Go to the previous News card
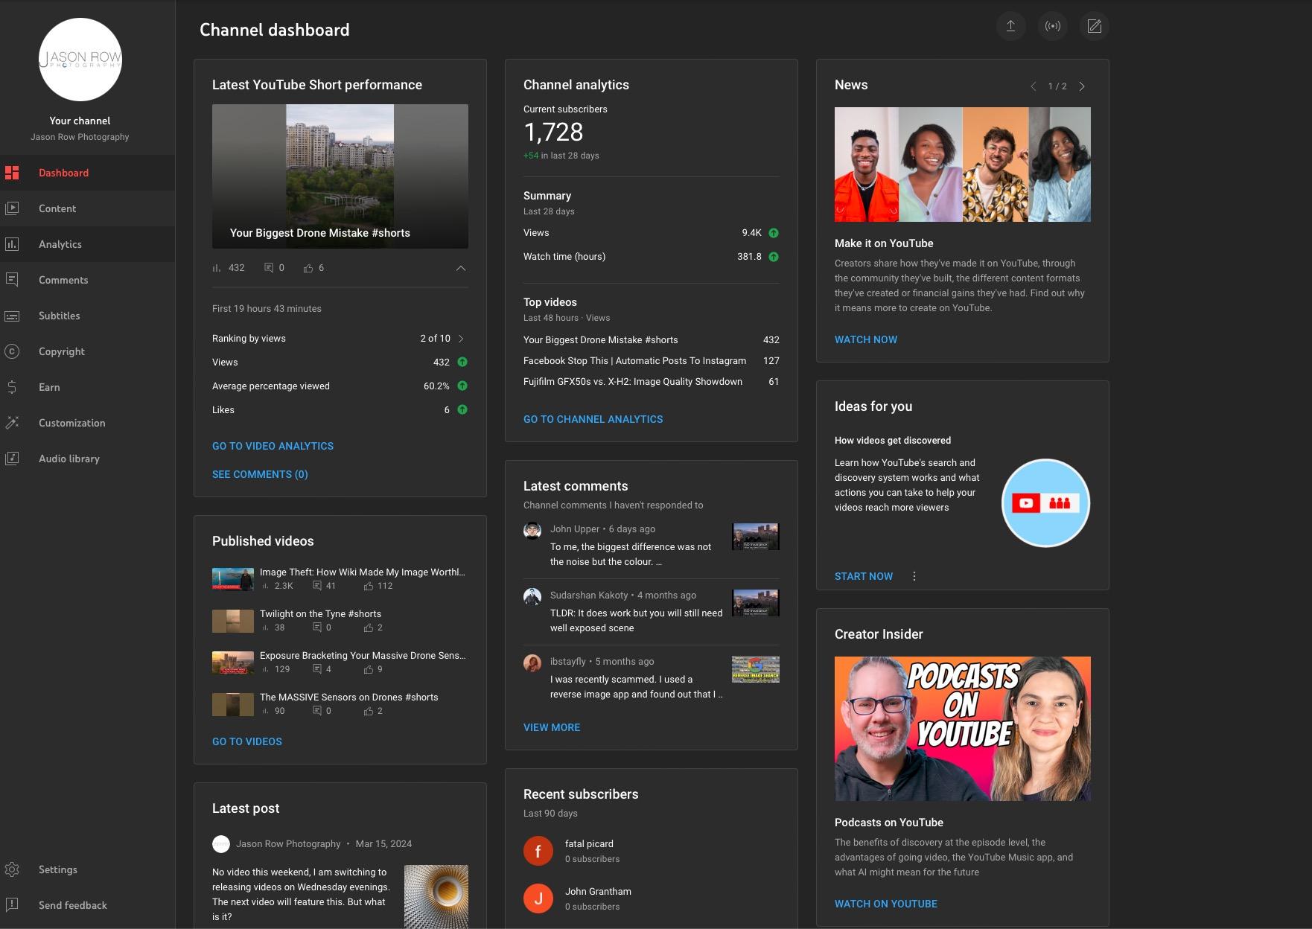The height and width of the screenshot is (929, 1312). point(1034,86)
